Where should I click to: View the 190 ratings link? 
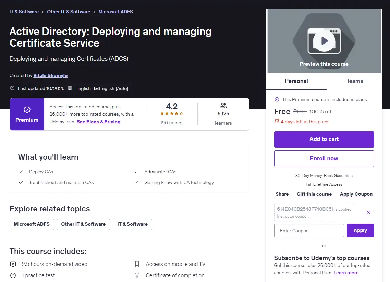pos(172,123)
